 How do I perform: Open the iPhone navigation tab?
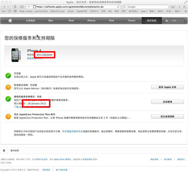pos(91,21)
